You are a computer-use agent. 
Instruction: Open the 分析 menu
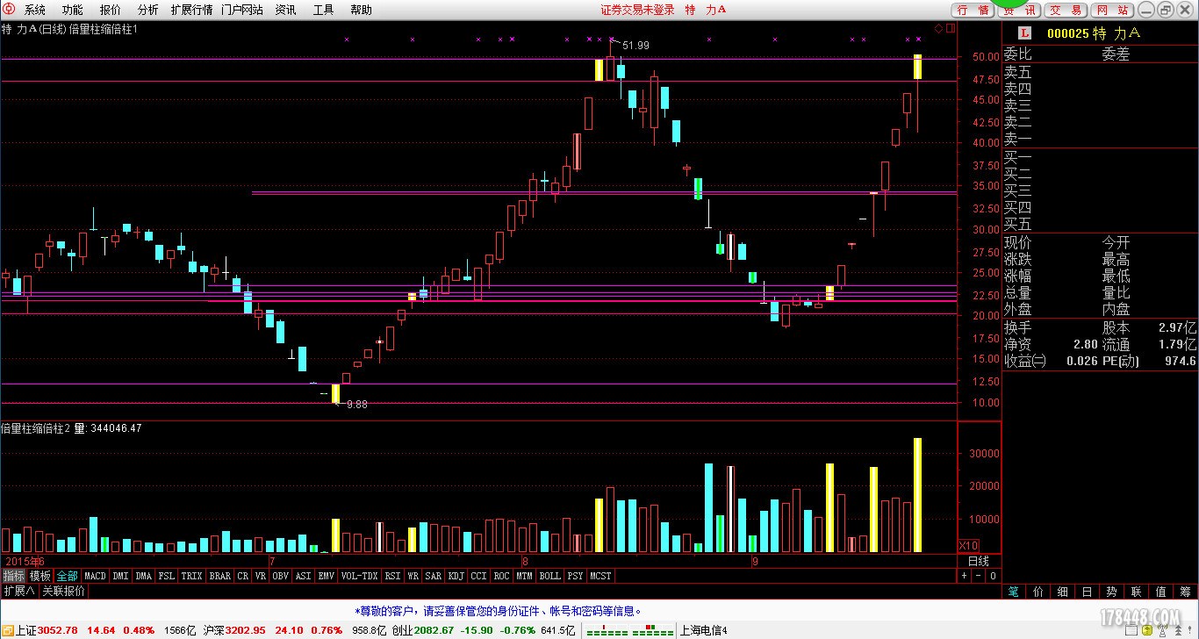[x=147, y=10]
